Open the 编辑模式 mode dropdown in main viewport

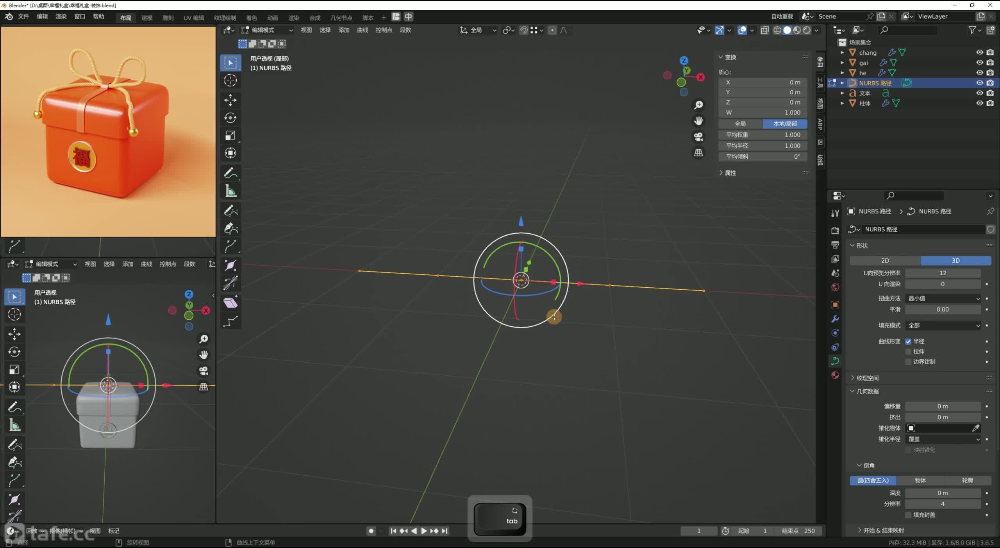click(267, 30)
